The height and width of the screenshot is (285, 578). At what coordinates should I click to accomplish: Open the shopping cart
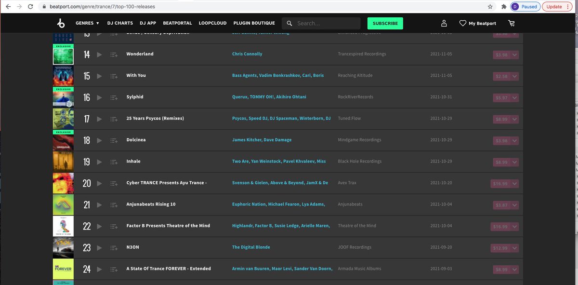point(512,23)
